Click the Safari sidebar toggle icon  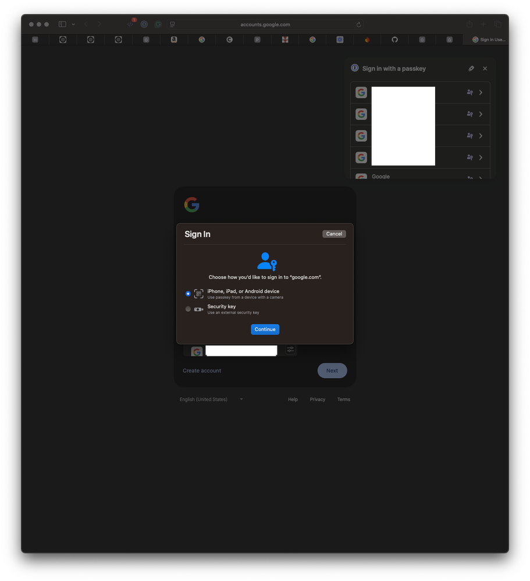[x=62, y=24]
